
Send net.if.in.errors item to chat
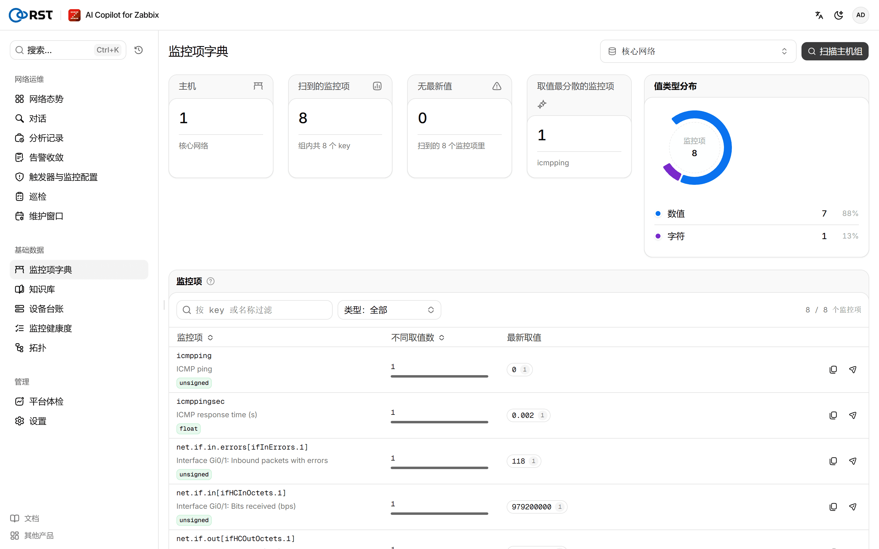[x=852, y=461]
